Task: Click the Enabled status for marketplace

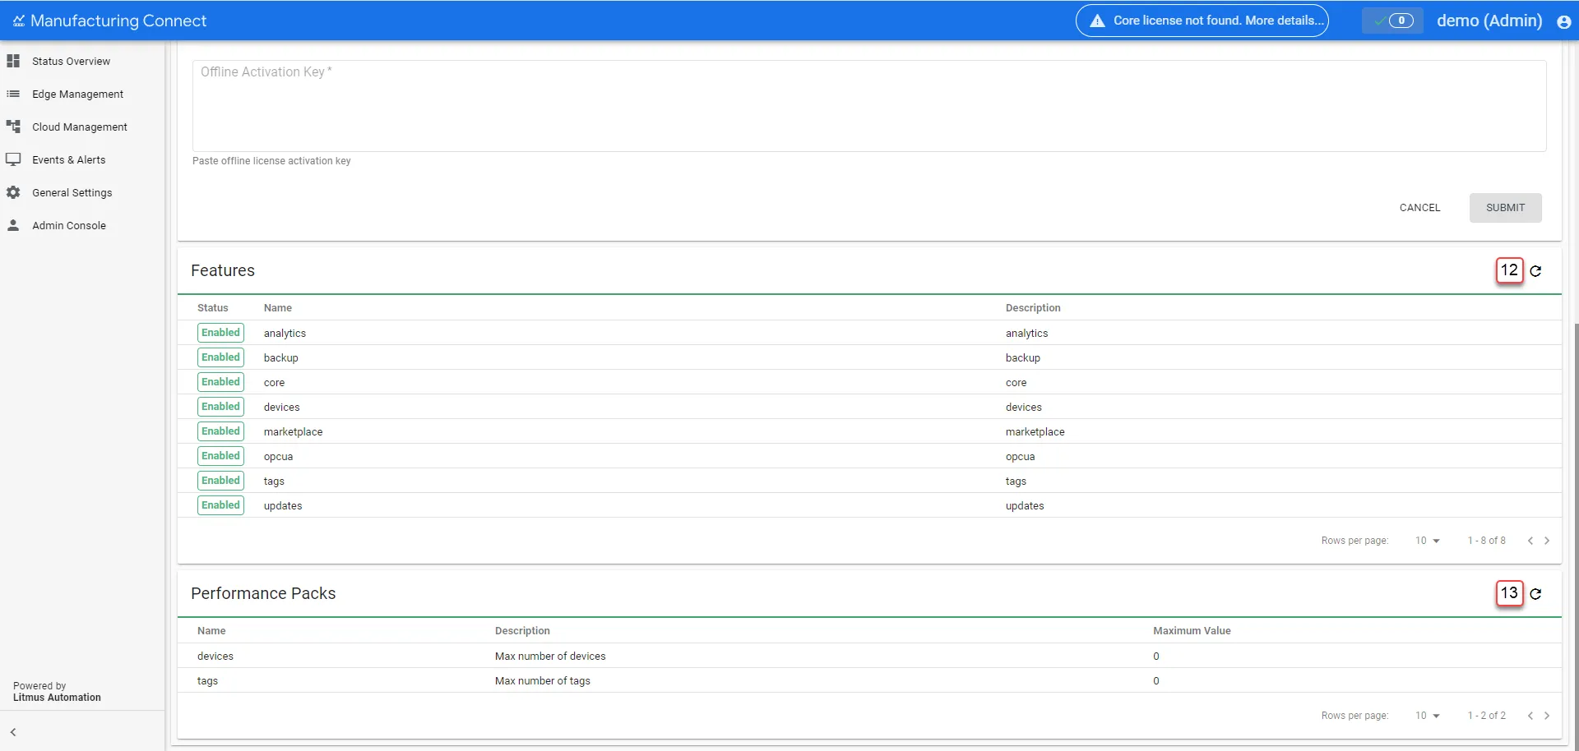Action: tap(220, 431)
